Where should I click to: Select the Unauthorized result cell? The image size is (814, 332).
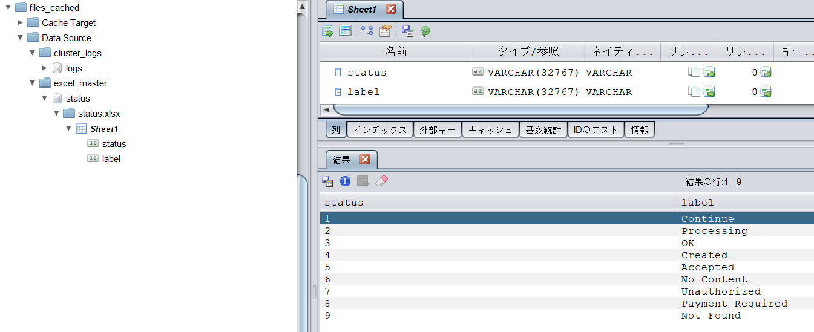[x=721, y=291]
